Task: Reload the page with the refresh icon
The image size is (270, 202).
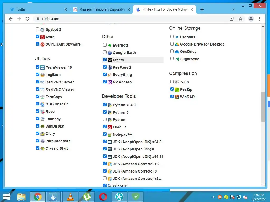Action: point(27,19)
